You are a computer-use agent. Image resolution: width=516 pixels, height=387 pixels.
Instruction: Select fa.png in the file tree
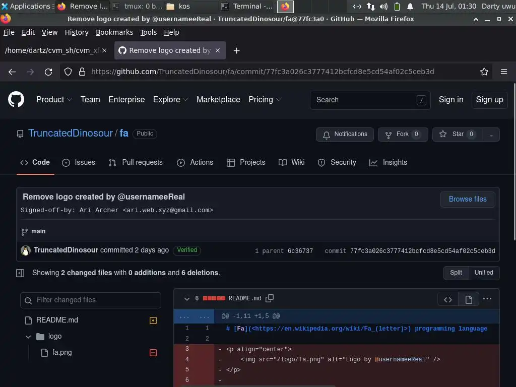[x=62, y=352]
